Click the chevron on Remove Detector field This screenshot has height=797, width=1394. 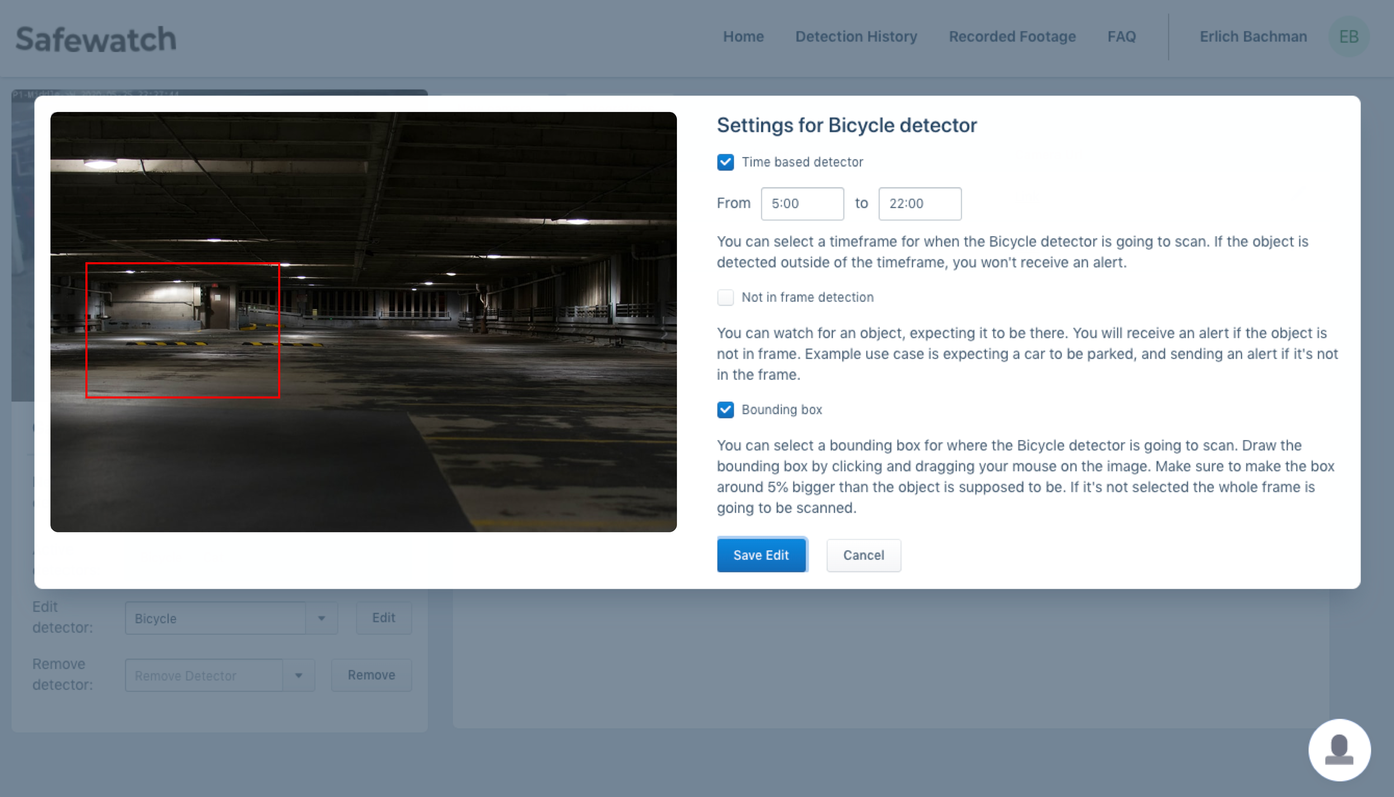[298, 675]
